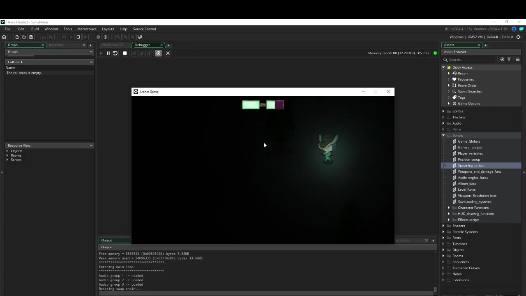526x296 pixels.
Task: Open the Help question mark icon
Action: [106, 37]
